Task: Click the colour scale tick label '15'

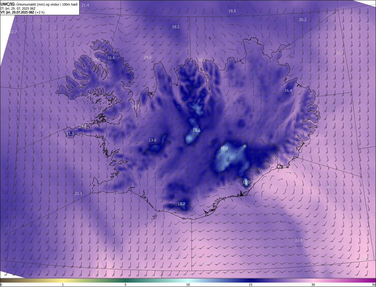Action: coord(251,285)
